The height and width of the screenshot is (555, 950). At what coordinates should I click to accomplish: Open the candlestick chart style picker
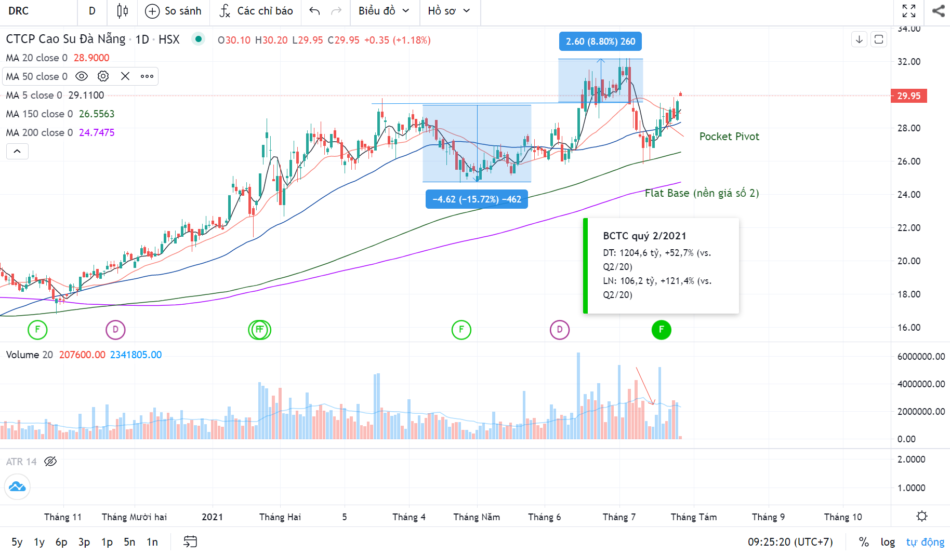122,11
